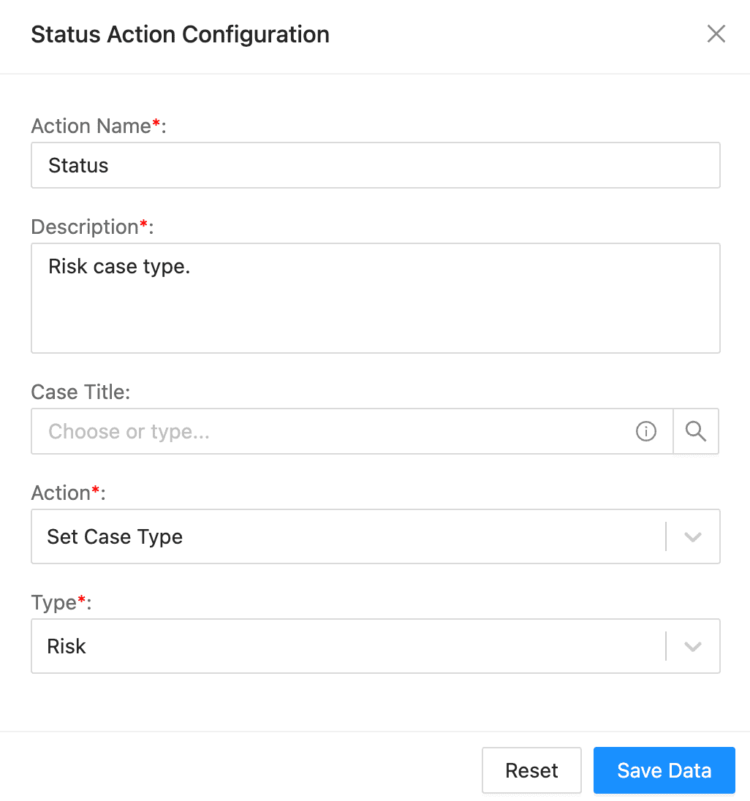
Task: Click the dropdown chevron on the Action field
Action: 693,536
